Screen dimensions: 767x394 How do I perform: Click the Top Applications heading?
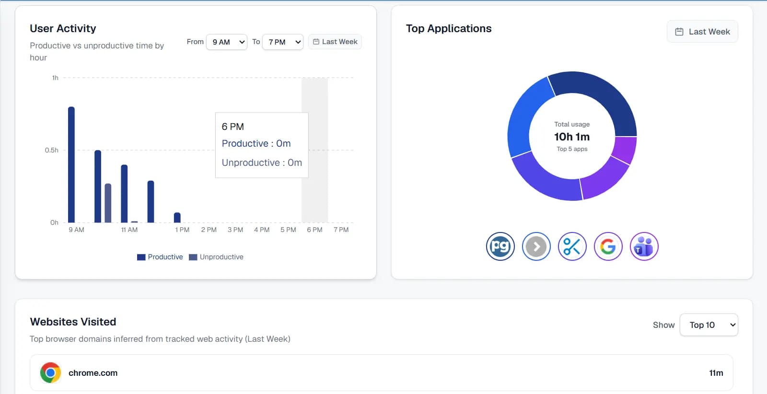[x=449, y=29]
